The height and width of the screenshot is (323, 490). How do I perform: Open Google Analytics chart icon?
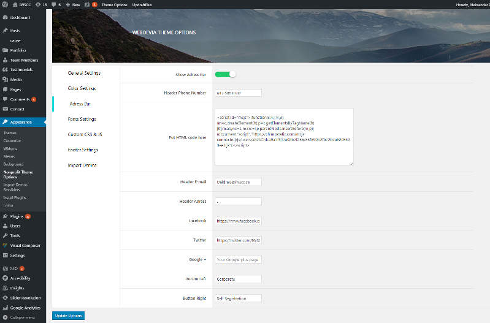[5, 308]
